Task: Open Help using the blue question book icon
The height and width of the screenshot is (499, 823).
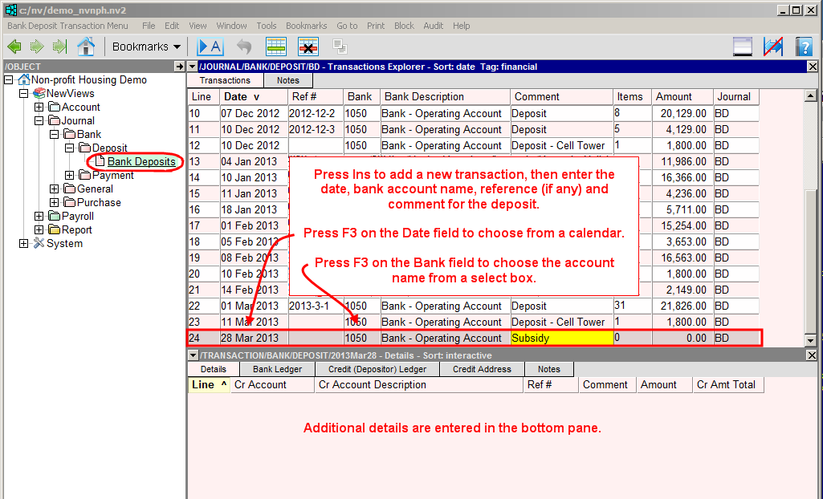Action: pos(804,46)
